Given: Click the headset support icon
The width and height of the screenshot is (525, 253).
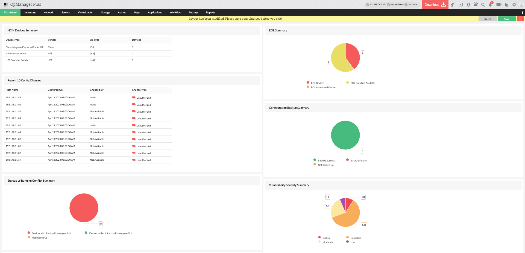Looking at the screenshot, I should (x=468, y=5).
